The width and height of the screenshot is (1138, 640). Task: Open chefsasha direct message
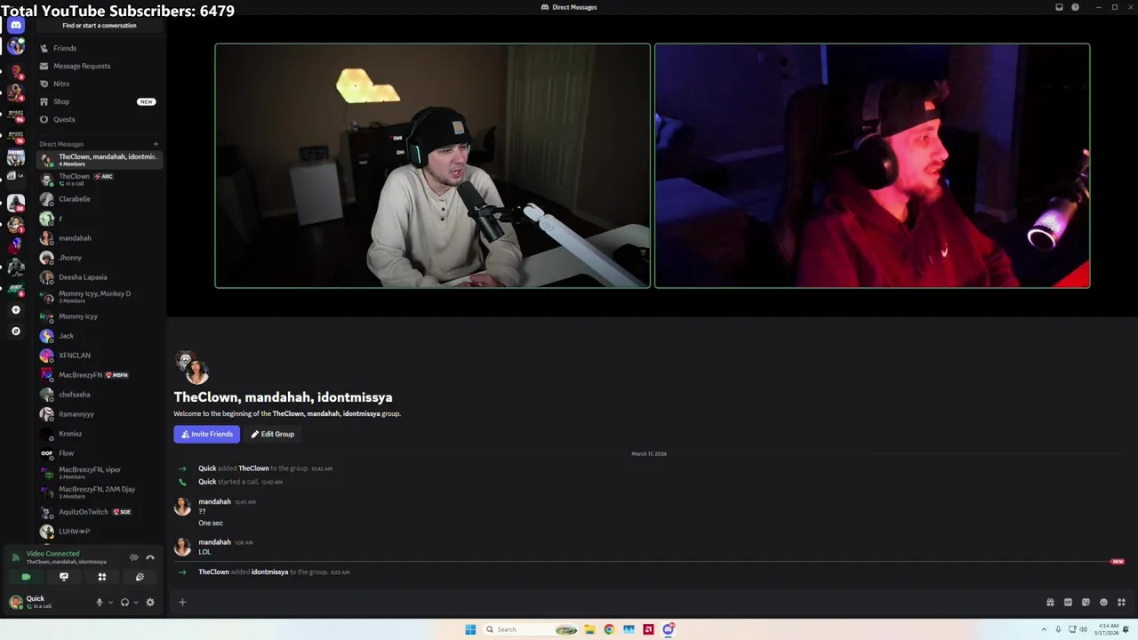98,395
